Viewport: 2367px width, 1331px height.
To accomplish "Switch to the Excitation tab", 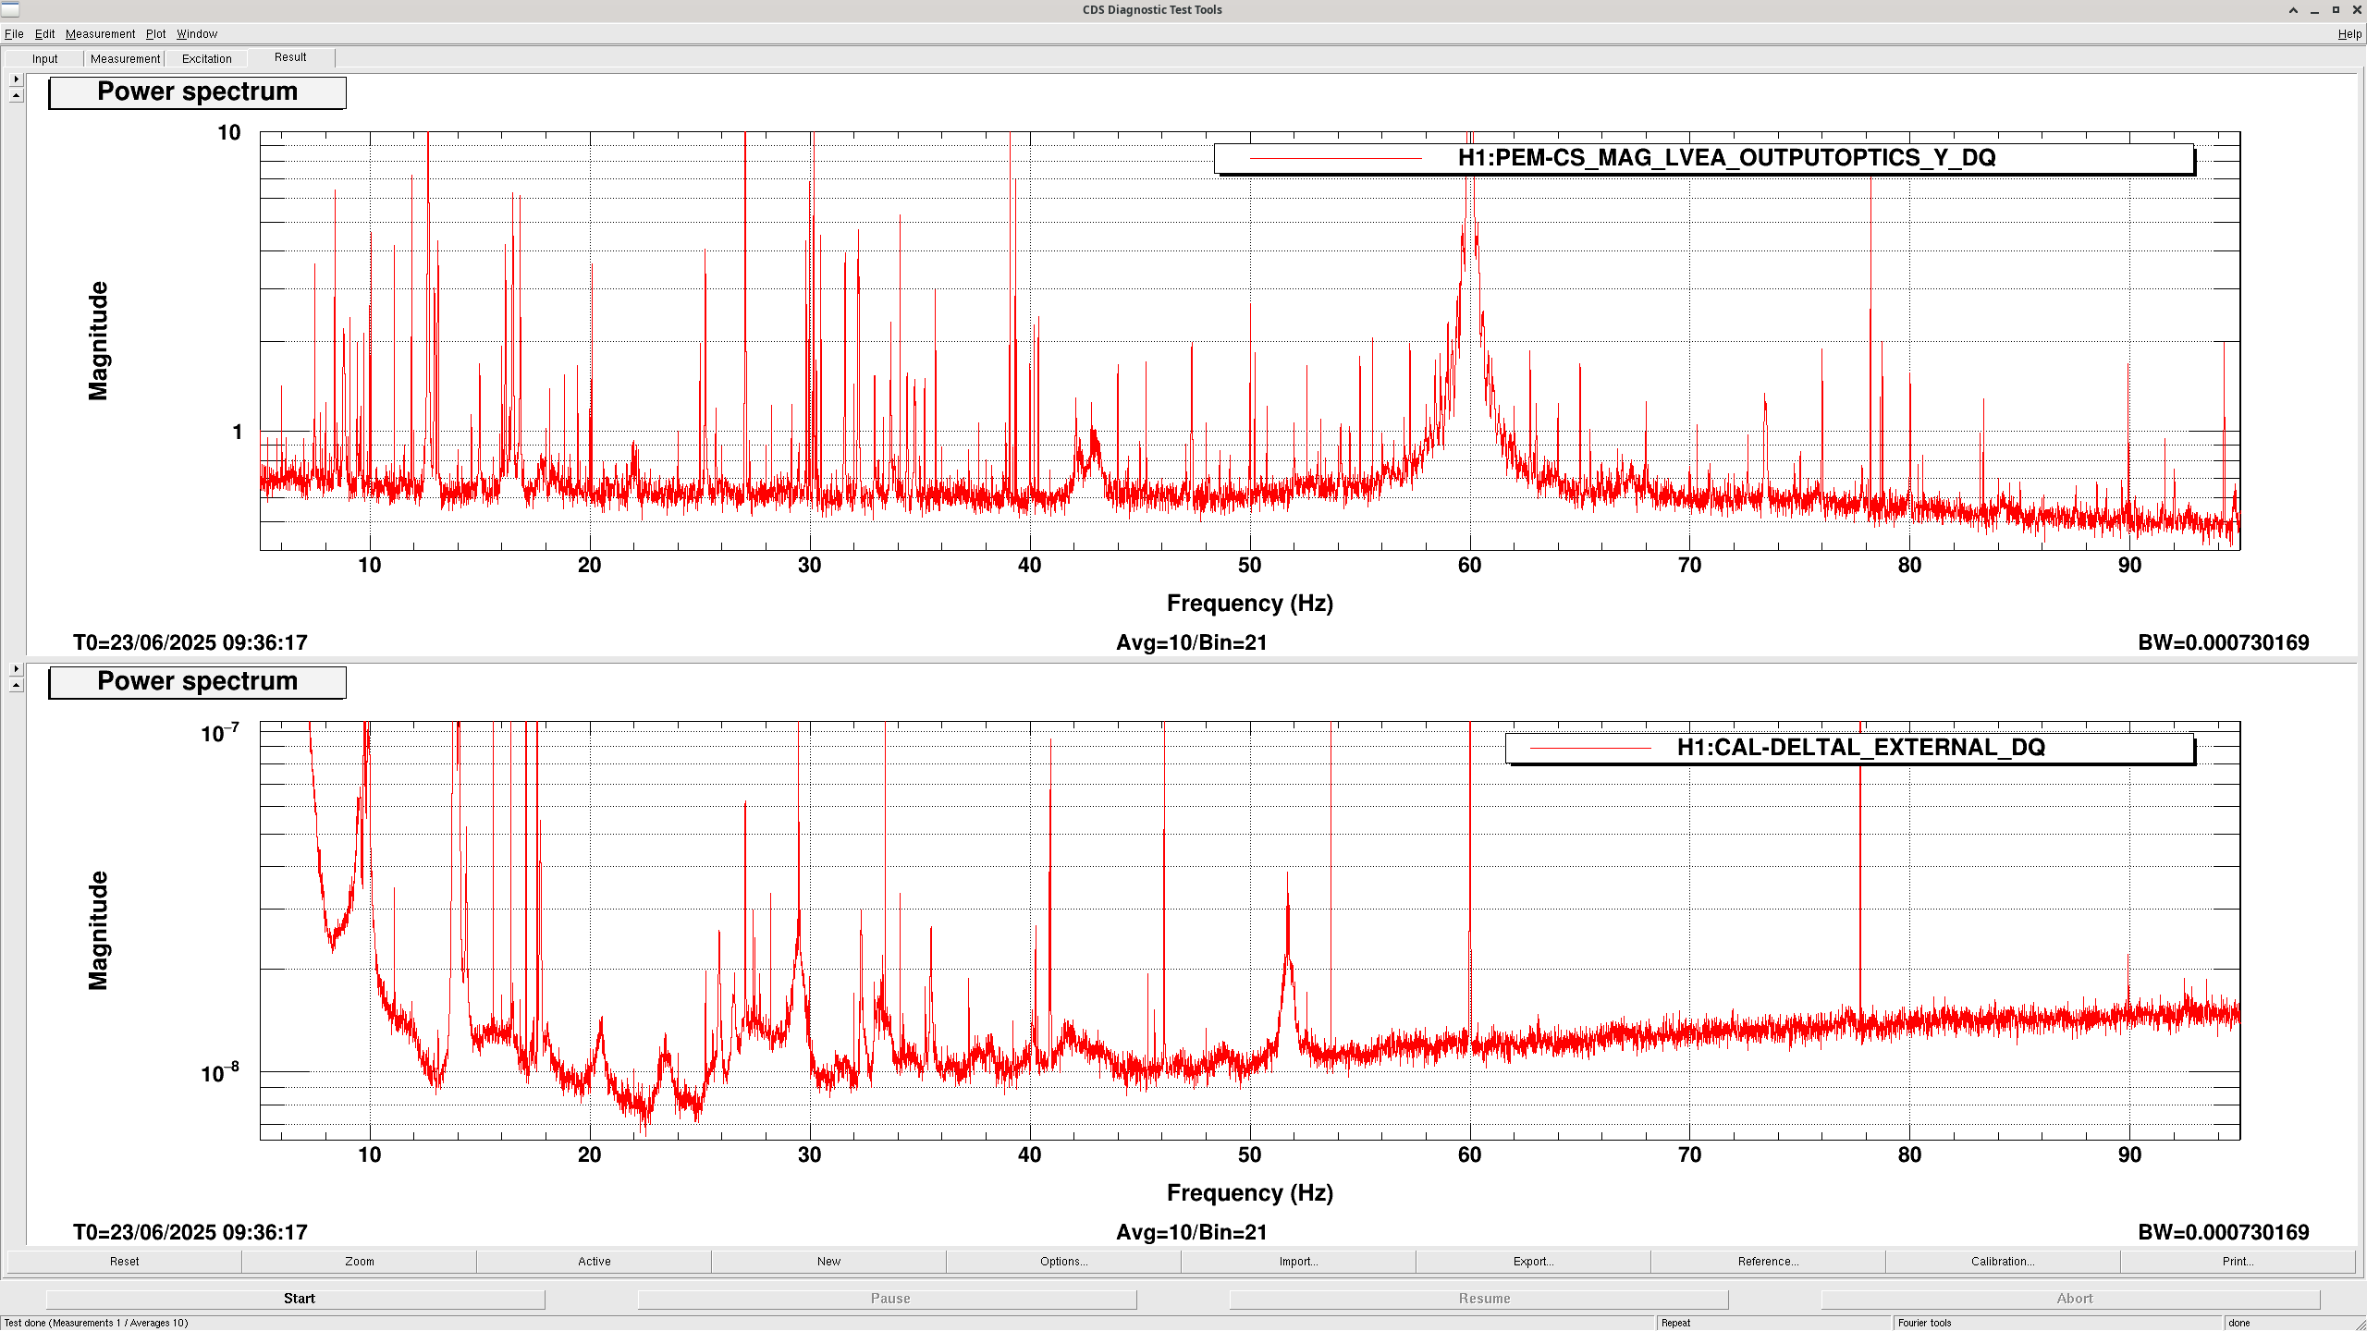I will [206, 59].
